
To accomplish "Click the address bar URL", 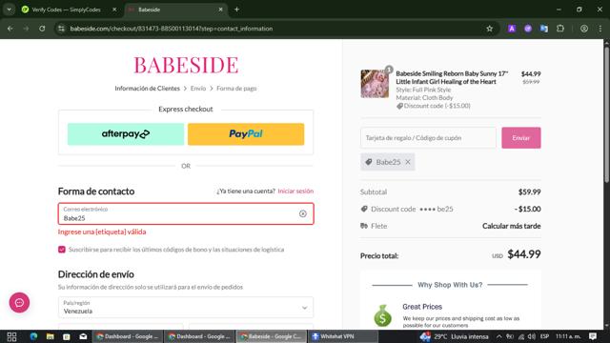I will [172, 29].
